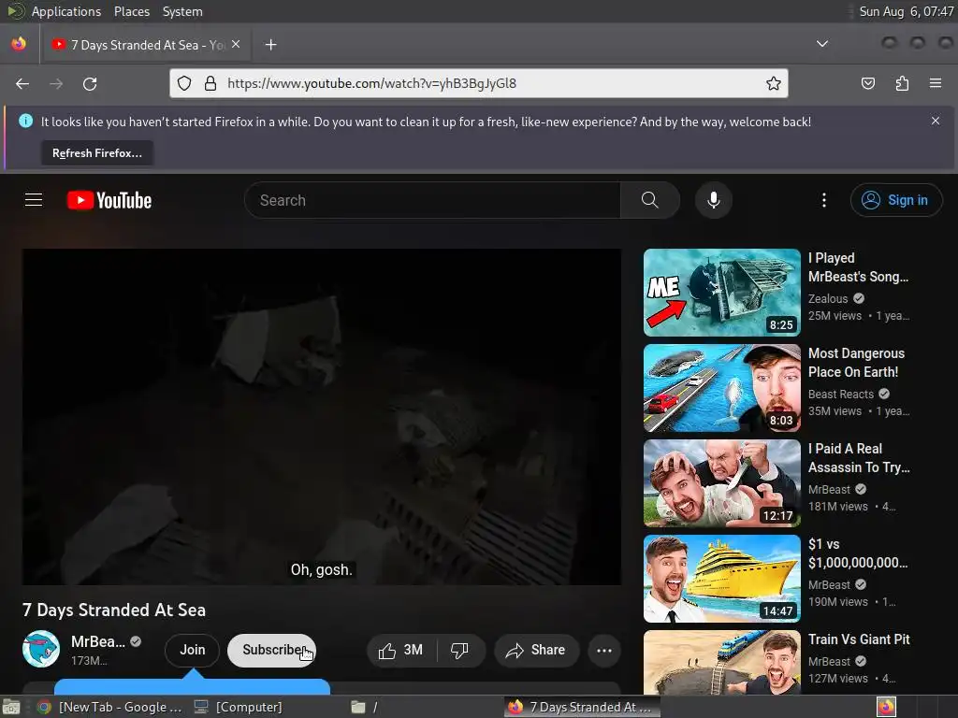This screenshot has height=718, width=958.
Task: Open Firefox View icon beside tab
Action: [19, 44]
